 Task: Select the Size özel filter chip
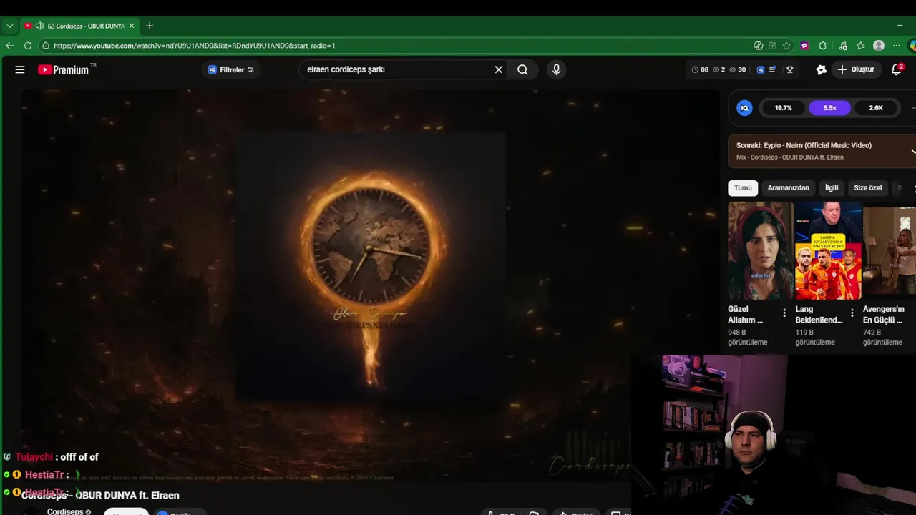click(x=867, y=188)
